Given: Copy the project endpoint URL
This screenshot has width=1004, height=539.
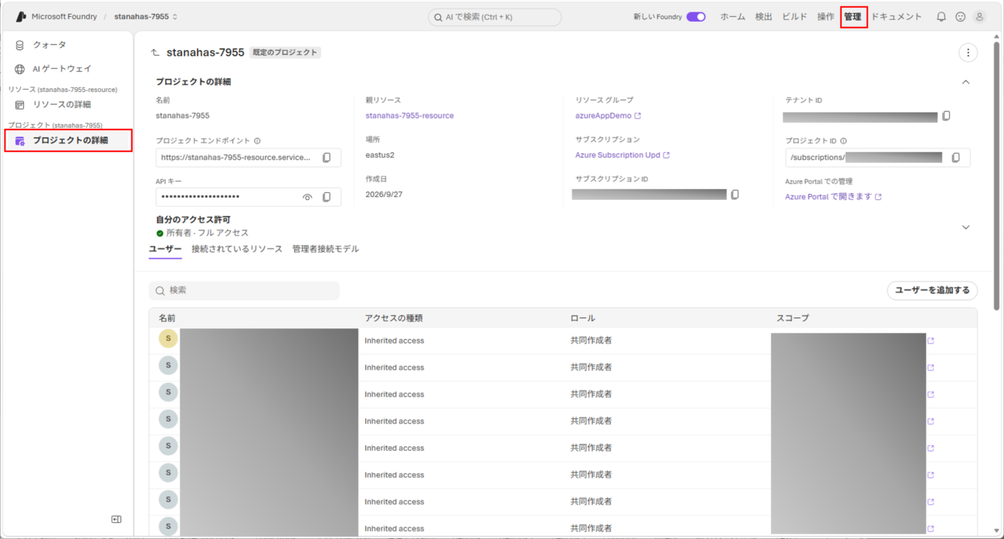Looking at the screenshot, I should click(327, 158).
